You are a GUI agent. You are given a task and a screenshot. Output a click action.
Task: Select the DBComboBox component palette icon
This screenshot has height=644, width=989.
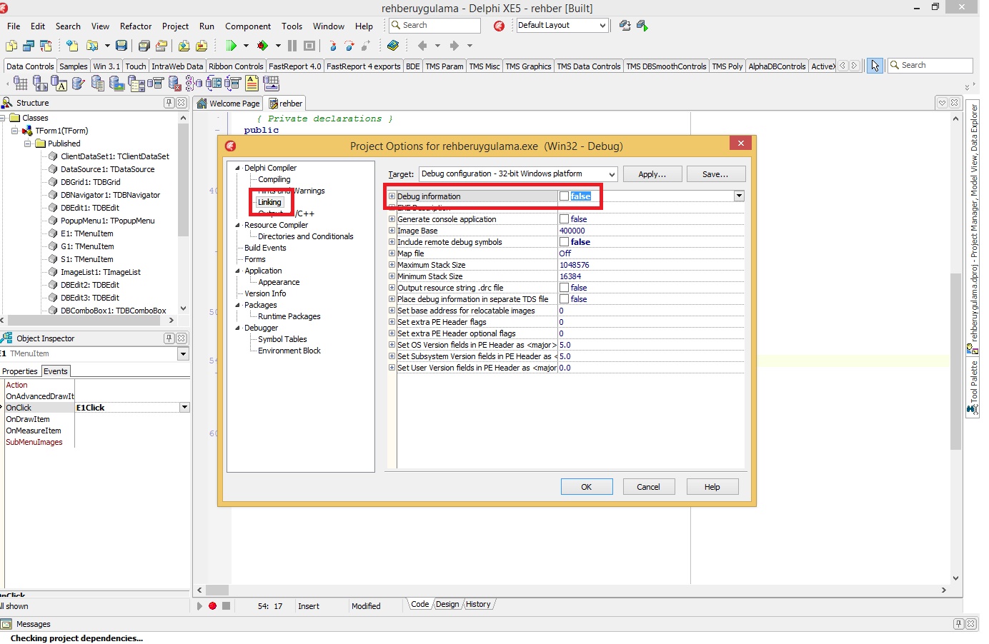click(156, 84)
